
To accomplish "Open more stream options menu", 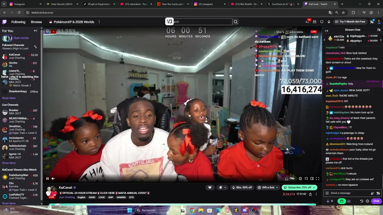I will pos(316,194).
